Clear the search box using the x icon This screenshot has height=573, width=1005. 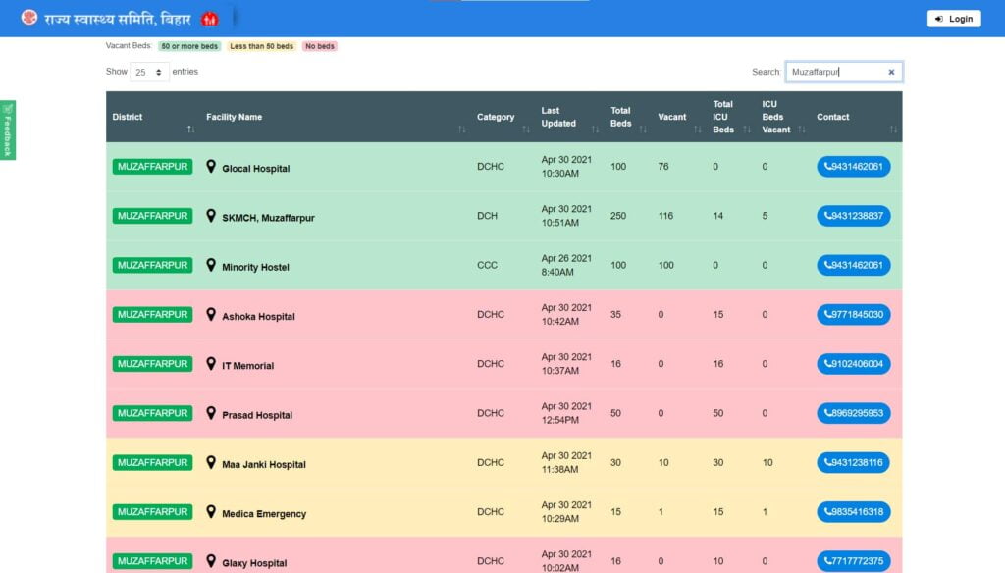(x=891, y=71)
